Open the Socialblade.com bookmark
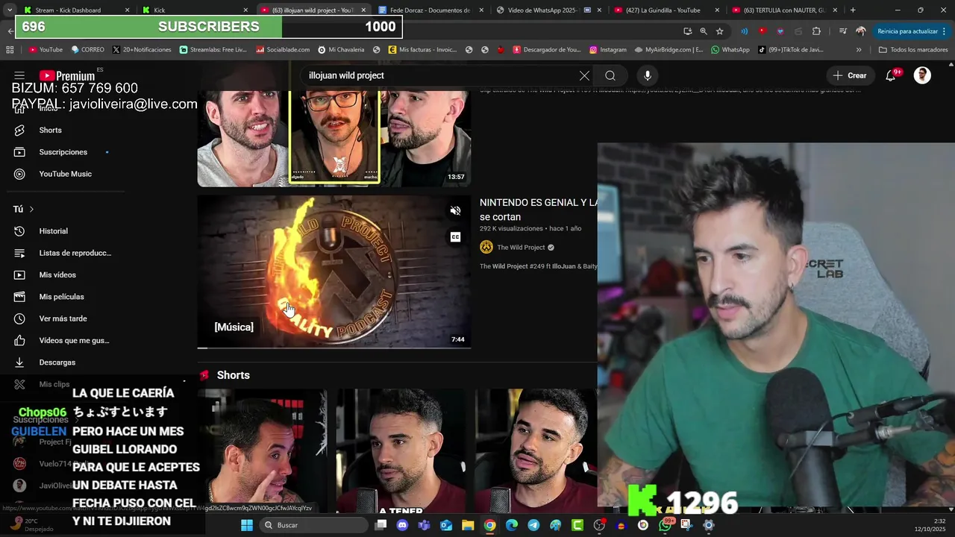Screen dimensions: 955x537 283,50
